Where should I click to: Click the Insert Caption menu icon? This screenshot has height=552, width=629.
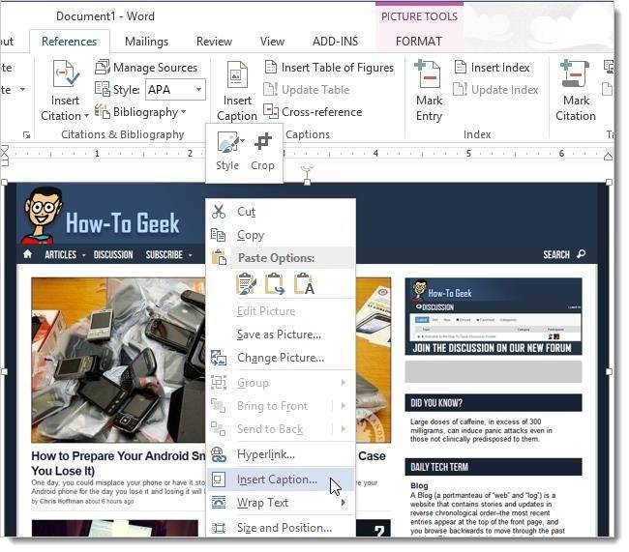pyautogui.click(x=219, y=479)
